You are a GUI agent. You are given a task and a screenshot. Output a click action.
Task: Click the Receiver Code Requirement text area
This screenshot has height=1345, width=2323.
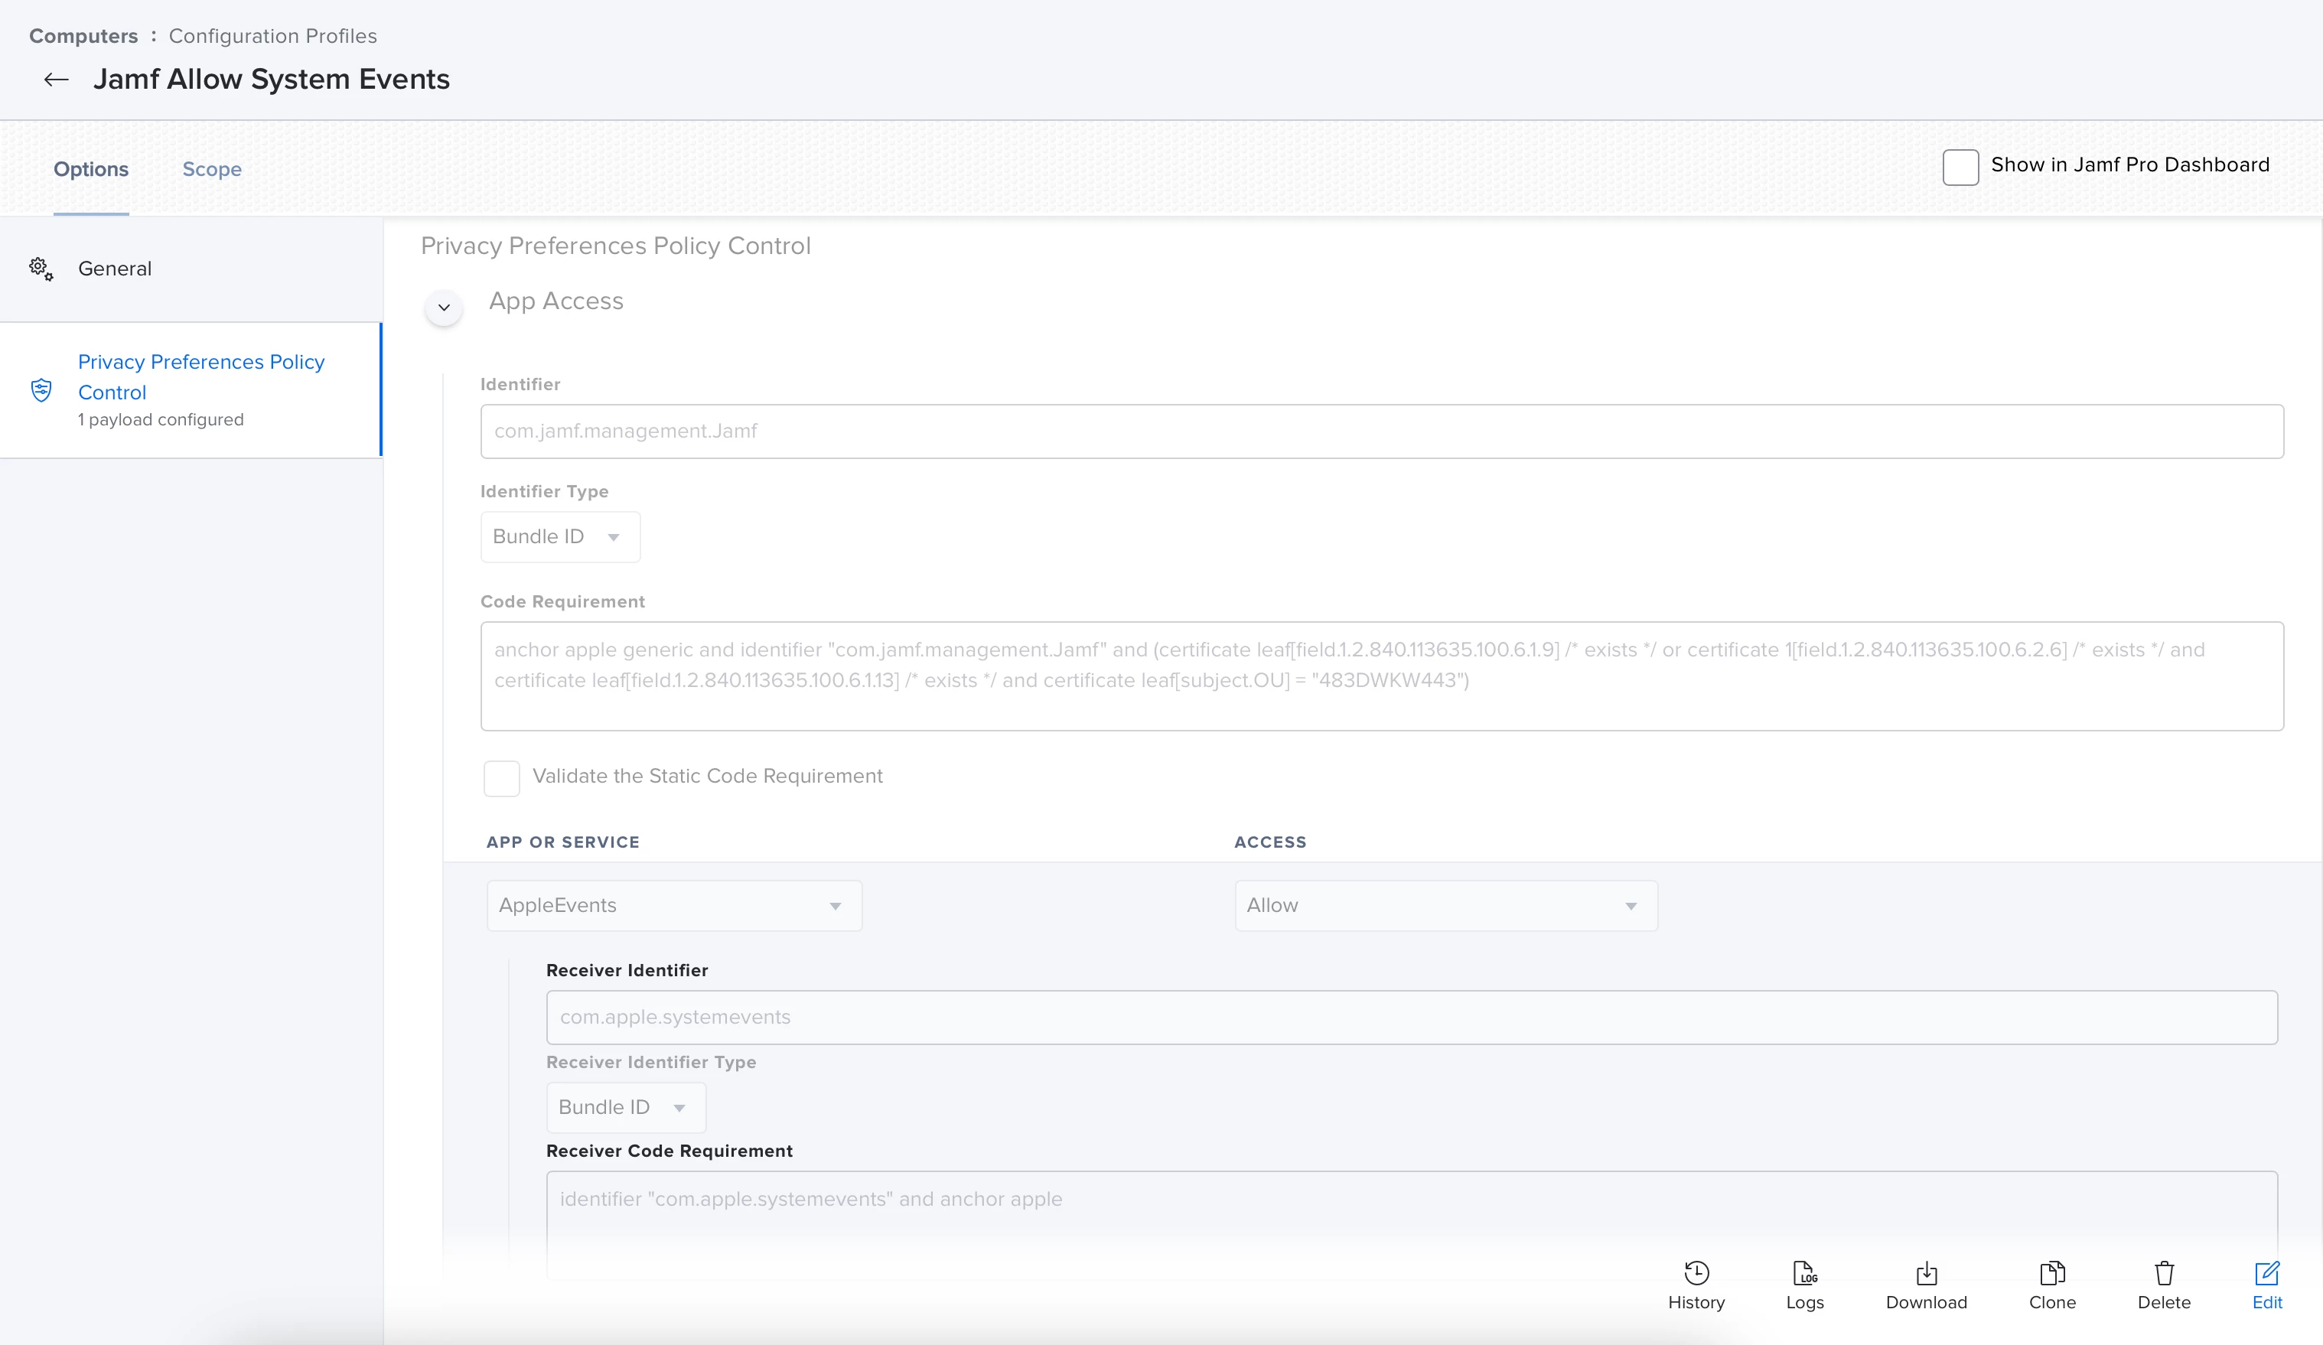pos(1411,1224)
